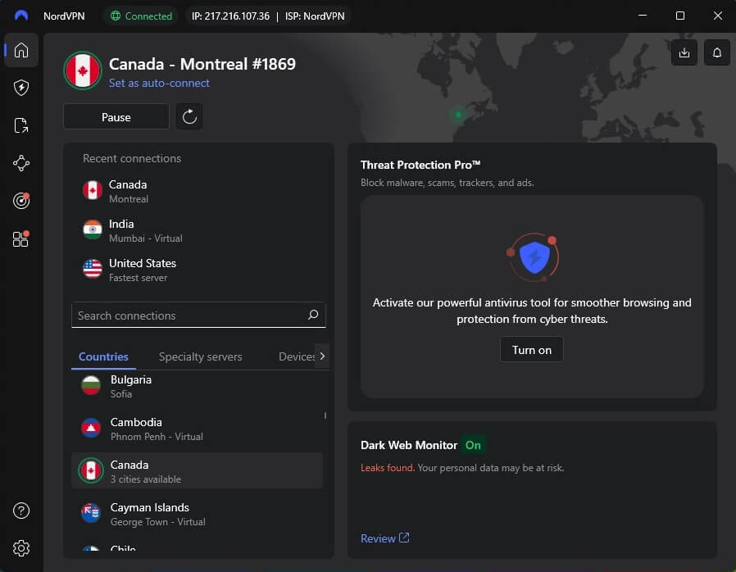Set Canada - Montreal as auto-connect
The image size is (736, 572).
pyautogui.click(x=159, y=84)
